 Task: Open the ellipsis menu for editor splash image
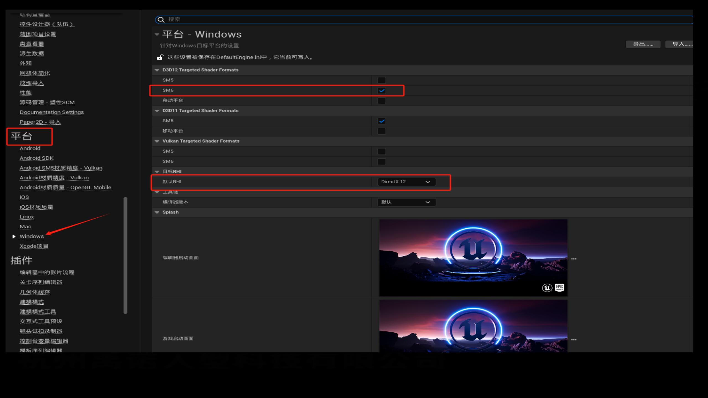574,259
